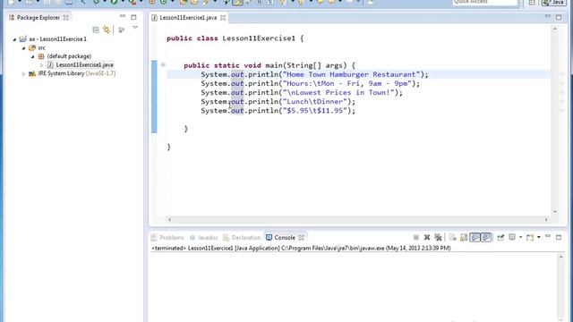Minimize the Package Explorer view
The width and height of the screenshot is (573, 322).
(123, 16)
